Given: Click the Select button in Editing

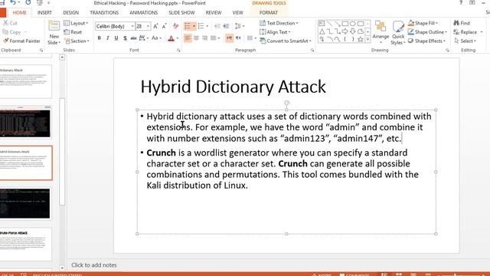Looking at the screenshot, I should (465, 41).
